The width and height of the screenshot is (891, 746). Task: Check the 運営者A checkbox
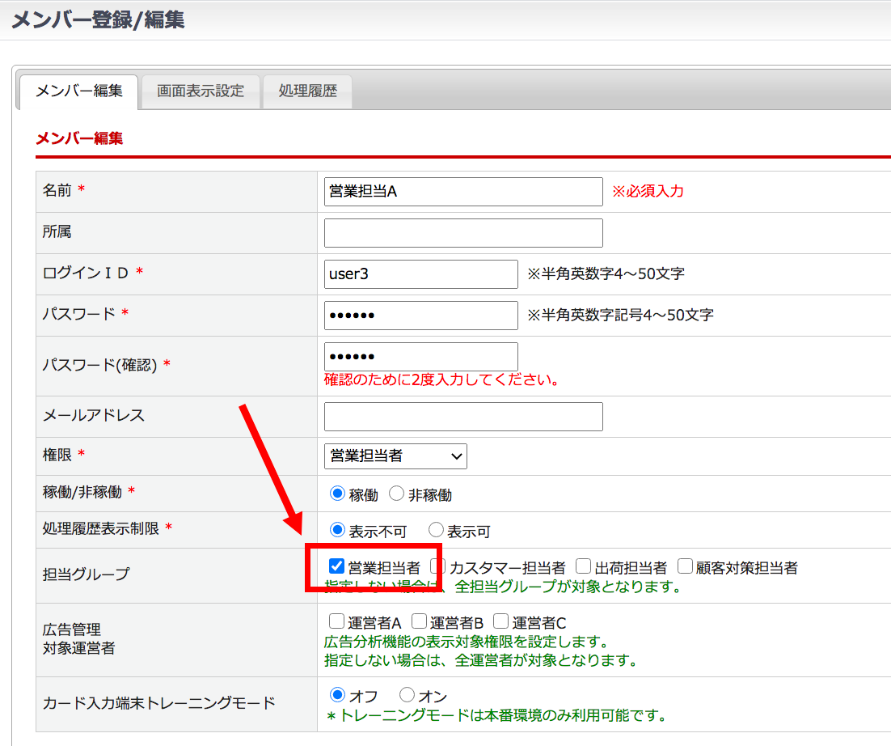pyautogui.click(x=336, y=622)
